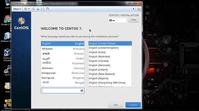Open the removable devices toolbar icon
This screenshot has width=199, height=111.
[38, 9]
